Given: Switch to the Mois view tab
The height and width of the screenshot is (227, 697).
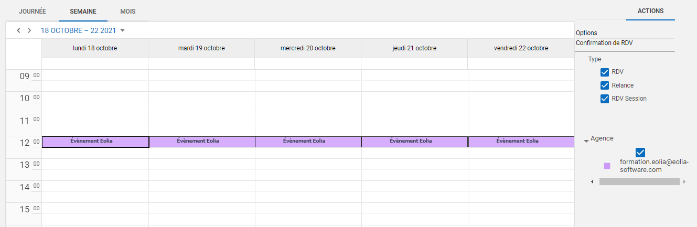Looking at the screenshot, I should pyautogui.click(x=127, y=11).
